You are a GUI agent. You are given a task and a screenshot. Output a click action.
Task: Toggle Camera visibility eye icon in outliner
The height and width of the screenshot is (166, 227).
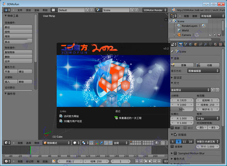(x=210, y=35)
